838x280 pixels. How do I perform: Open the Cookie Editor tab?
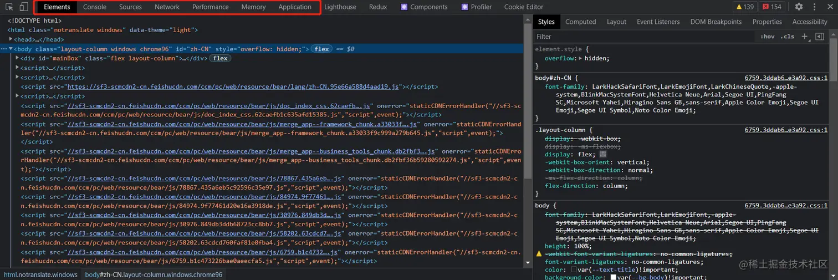(524, 7)
